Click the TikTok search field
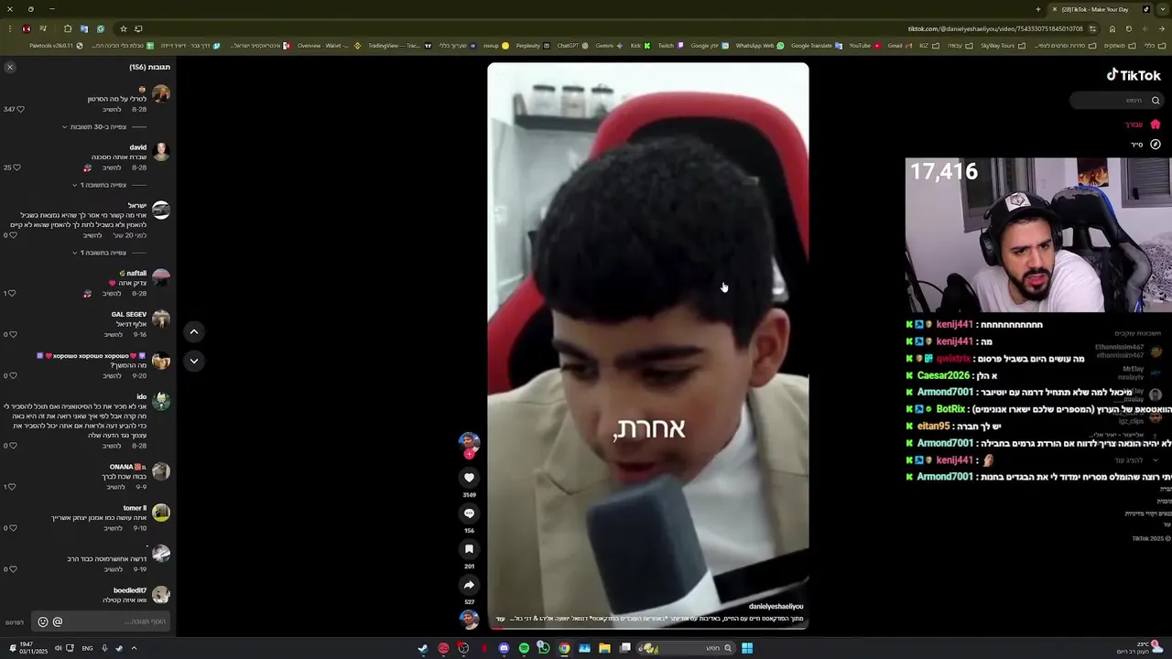1172x659 pixels. coord(1117,101)
